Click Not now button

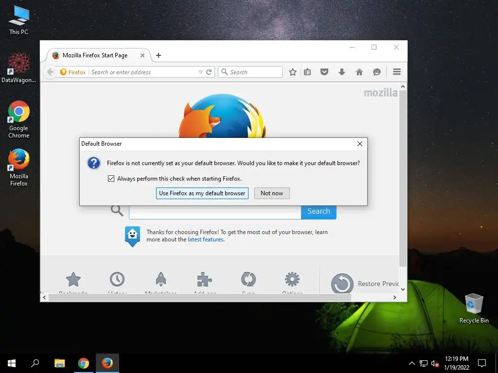[272, 193]
